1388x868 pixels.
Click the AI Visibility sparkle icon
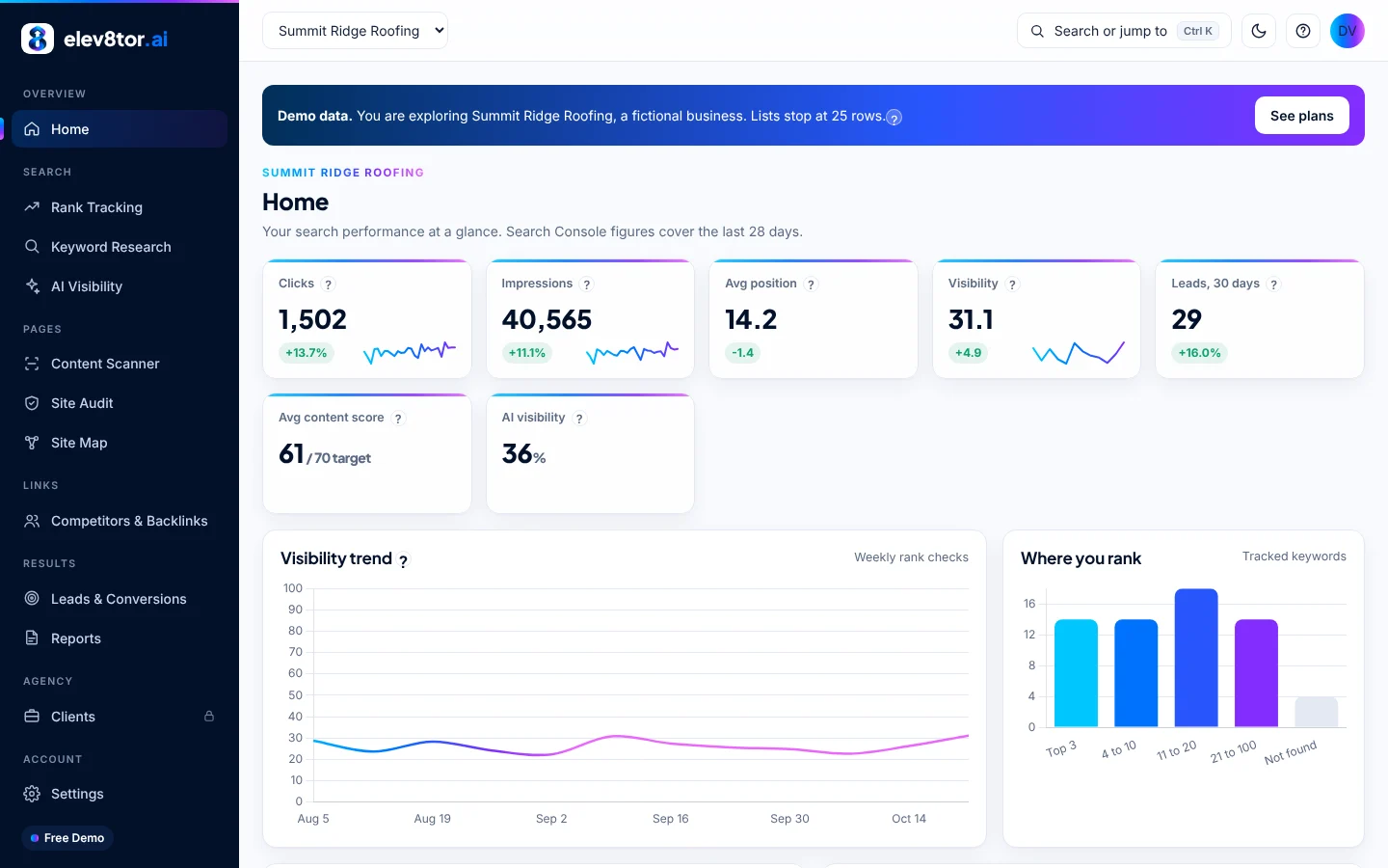coord(32,286)
